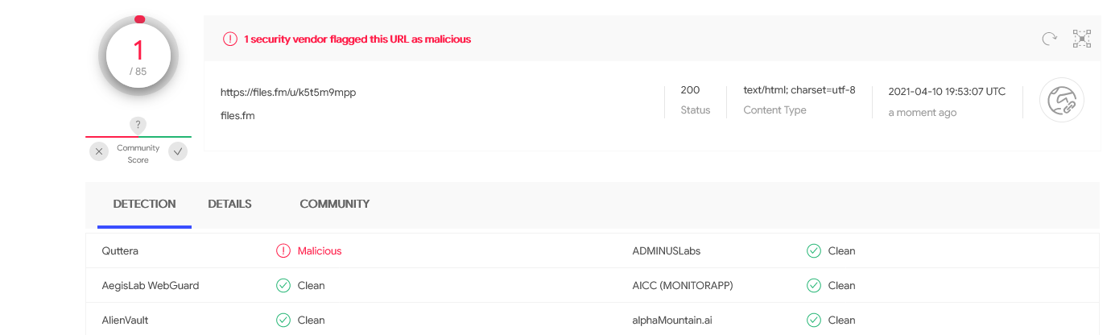The image size is (1111, 335).
Task: Click AegisLab WebGuard clean check icon
Action: pyautogui.click(x=283, y=285)
